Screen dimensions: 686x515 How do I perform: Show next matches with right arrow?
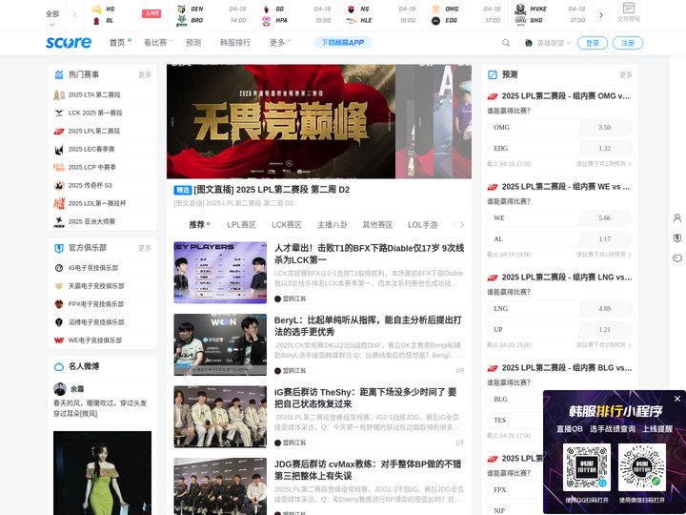pyautogui.click(x=601, y=15)
